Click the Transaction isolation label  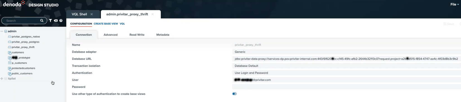[x=86, y=66]
